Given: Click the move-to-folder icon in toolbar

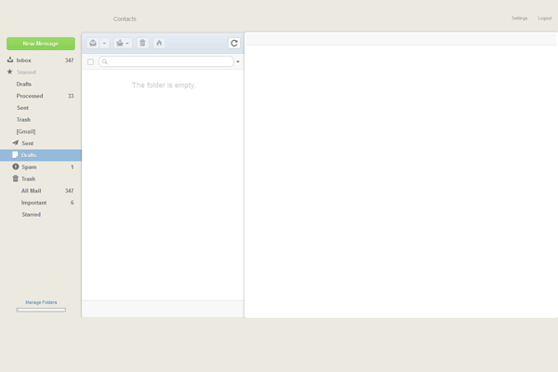Looking at the screenshot, I should 120,43.
